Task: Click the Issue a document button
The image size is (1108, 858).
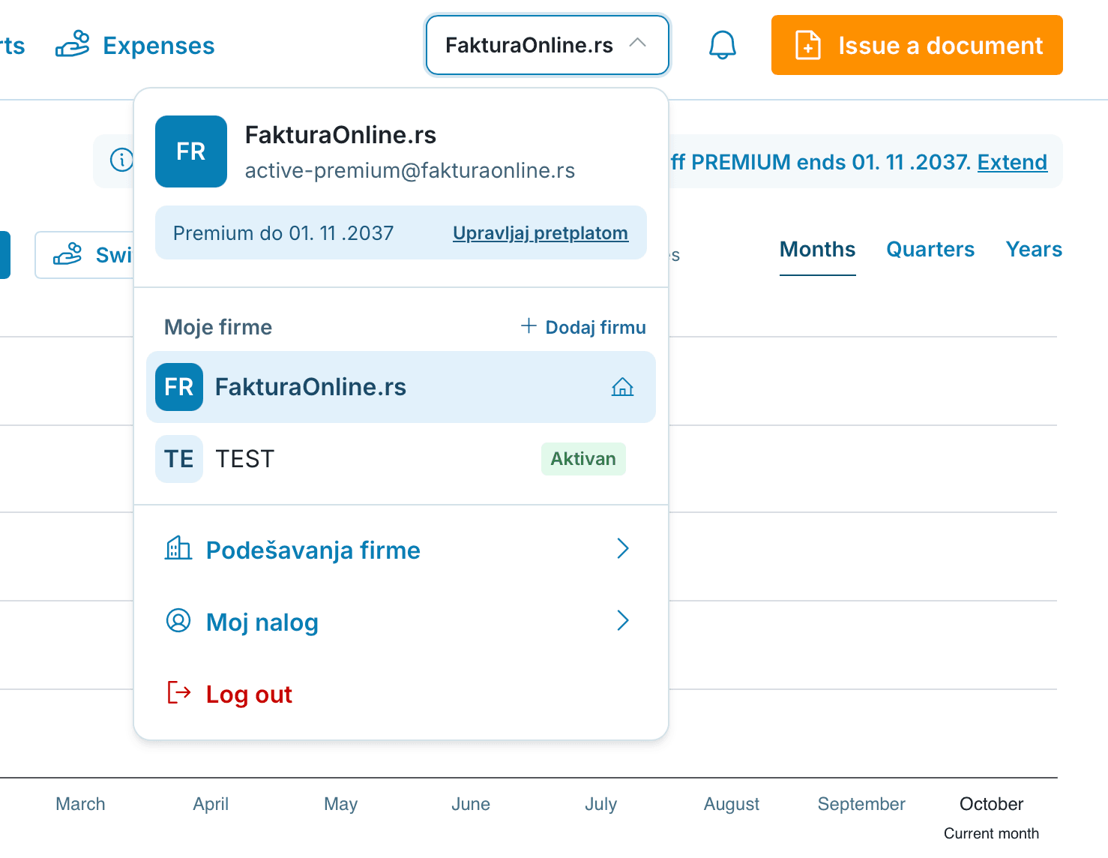Action: pos(917,45)
